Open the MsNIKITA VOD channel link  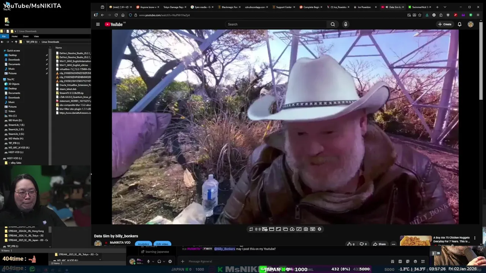point(120,243)
